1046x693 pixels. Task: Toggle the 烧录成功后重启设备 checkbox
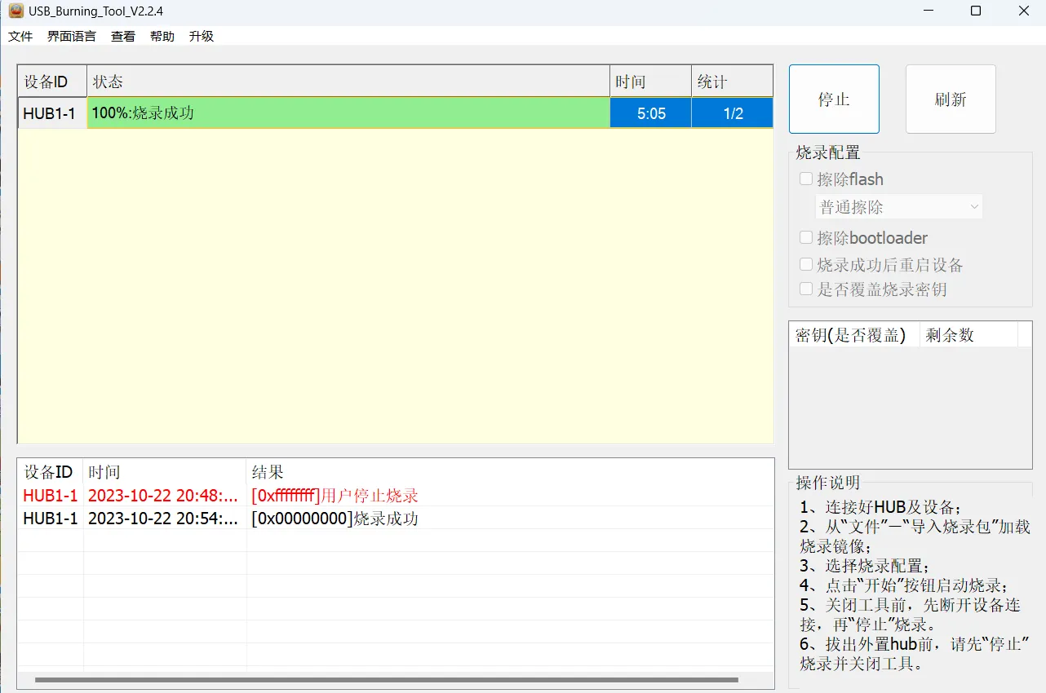click(806, 265)
